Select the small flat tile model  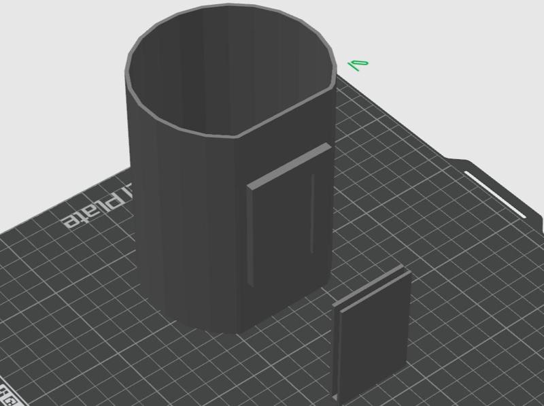click(x=371, y=333)
